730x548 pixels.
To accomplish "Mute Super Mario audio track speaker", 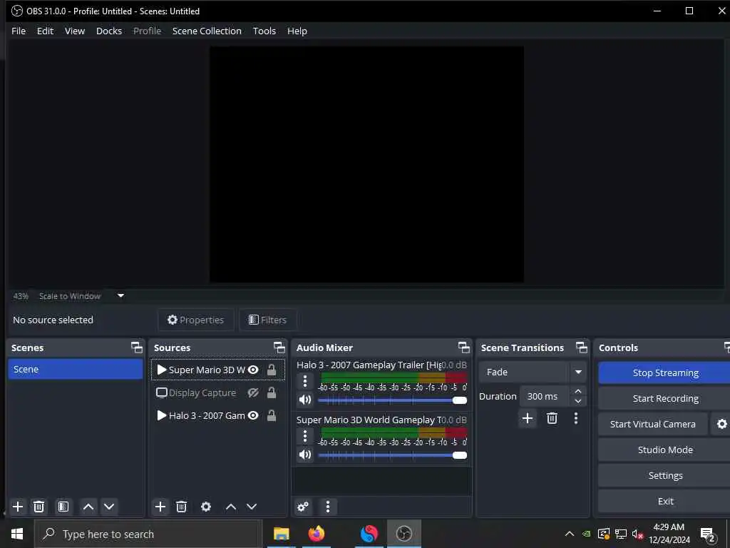I will pyautogui.click(x=305, y=455).
